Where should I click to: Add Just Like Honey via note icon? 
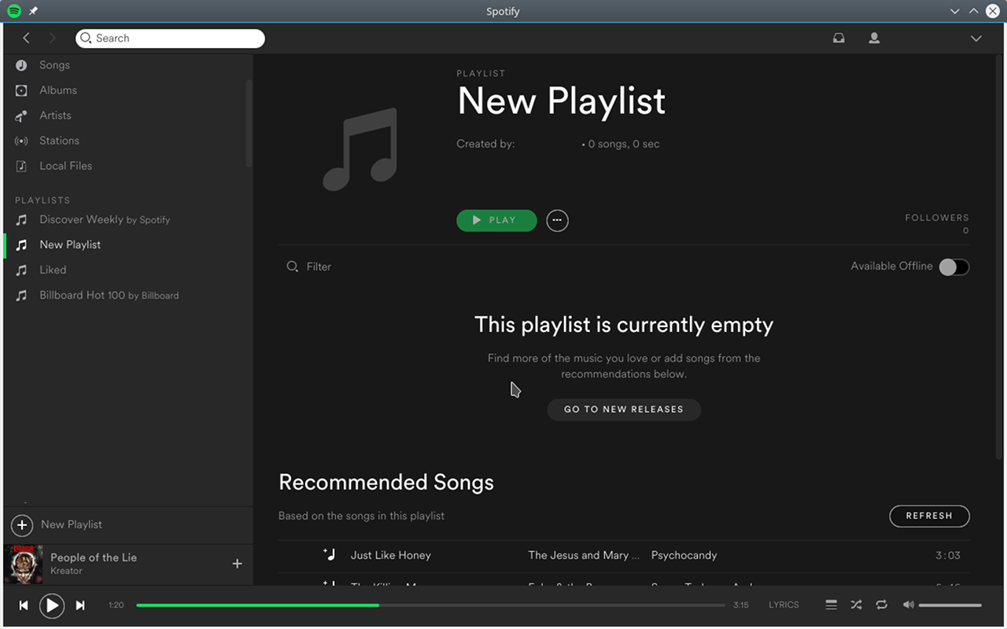coord(330,554)
